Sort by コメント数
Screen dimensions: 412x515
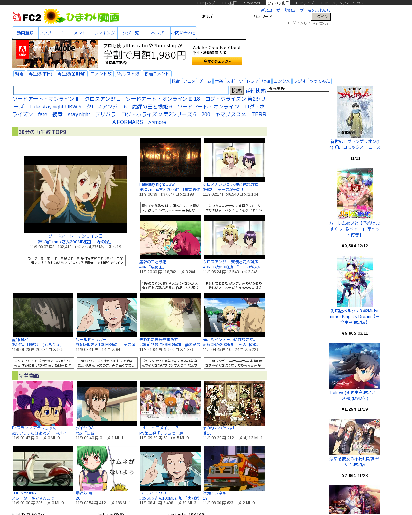point(101,74)
